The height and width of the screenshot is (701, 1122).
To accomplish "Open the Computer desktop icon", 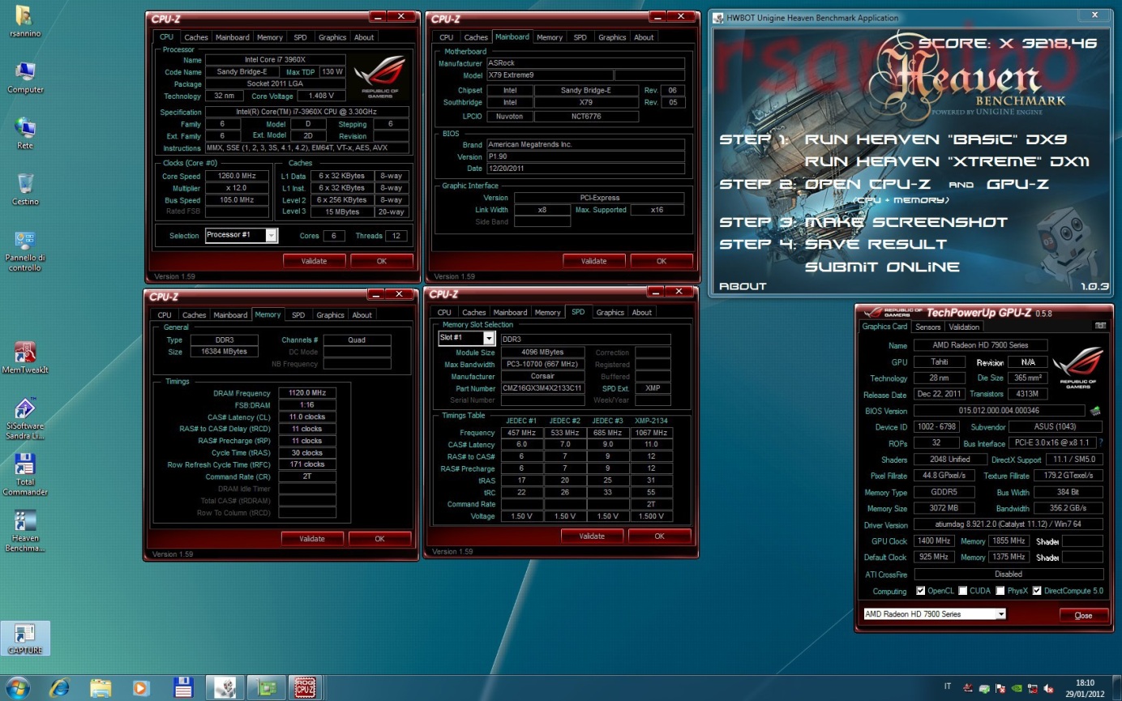I will [x=25, y=78].
